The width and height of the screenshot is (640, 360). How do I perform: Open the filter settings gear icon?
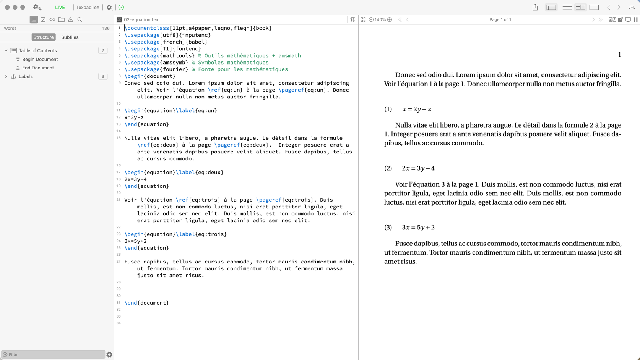click(109, 355)
